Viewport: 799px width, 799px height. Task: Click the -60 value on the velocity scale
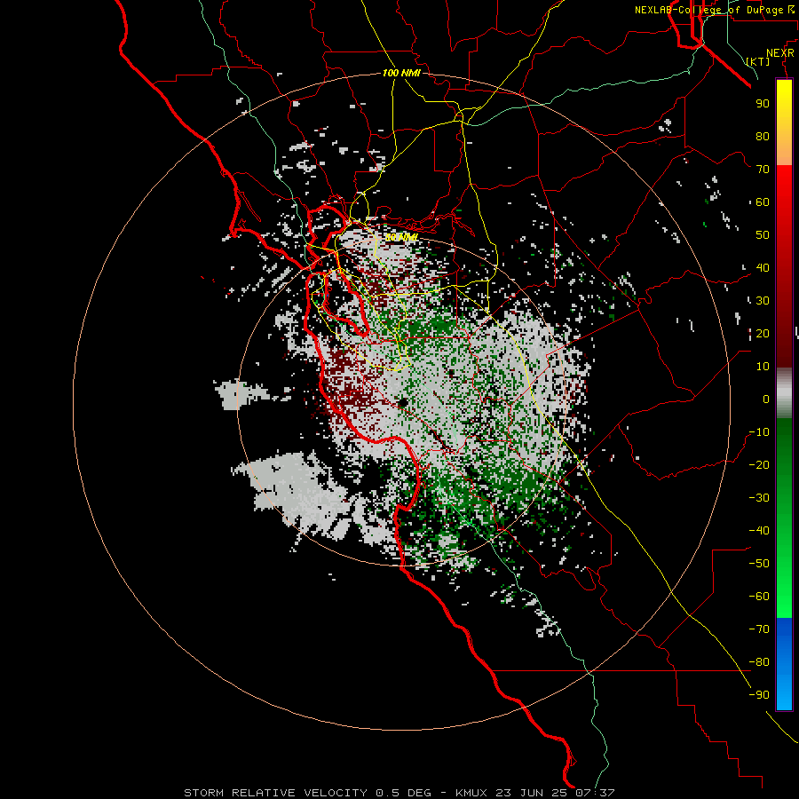tap(759, 597)
